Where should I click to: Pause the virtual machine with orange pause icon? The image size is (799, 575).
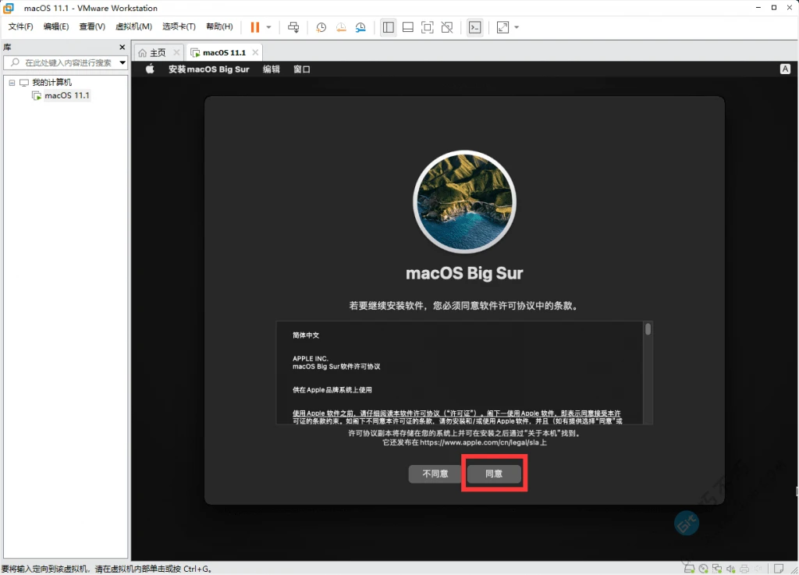pos(255,27)
